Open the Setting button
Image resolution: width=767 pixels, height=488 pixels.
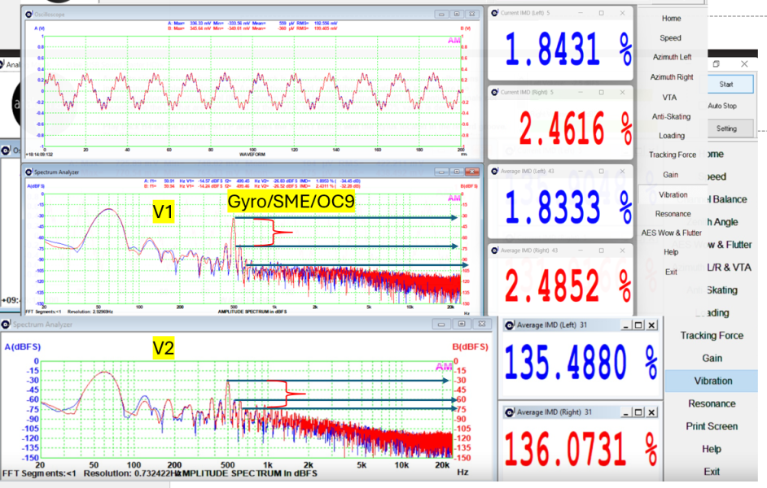coord(726,129)
